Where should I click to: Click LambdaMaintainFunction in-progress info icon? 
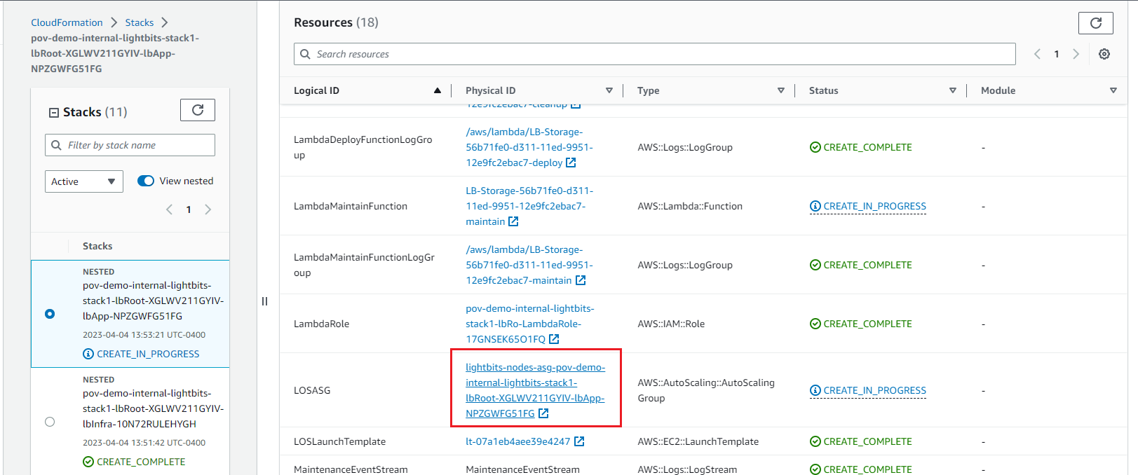(x=815, y=206)
